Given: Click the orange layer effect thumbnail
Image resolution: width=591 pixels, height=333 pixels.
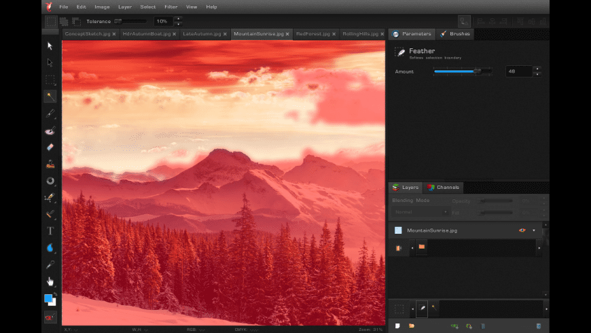Looking at the screenshot, I should click(x=422, y=247).
